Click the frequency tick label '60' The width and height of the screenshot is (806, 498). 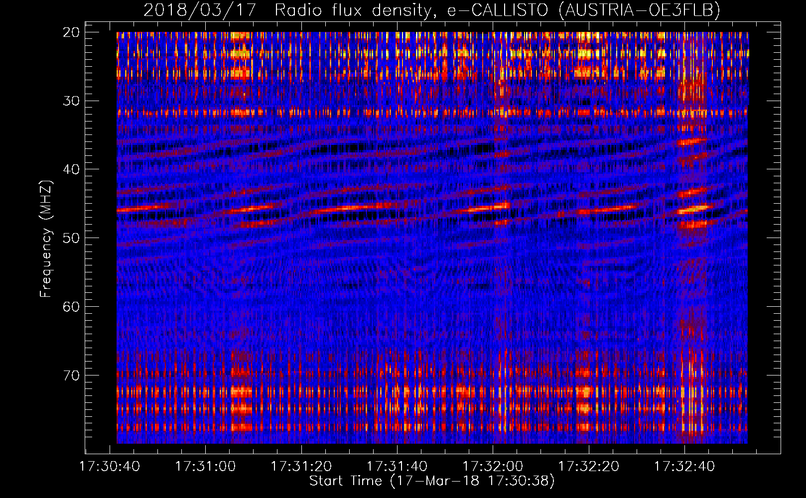[72, 306]
